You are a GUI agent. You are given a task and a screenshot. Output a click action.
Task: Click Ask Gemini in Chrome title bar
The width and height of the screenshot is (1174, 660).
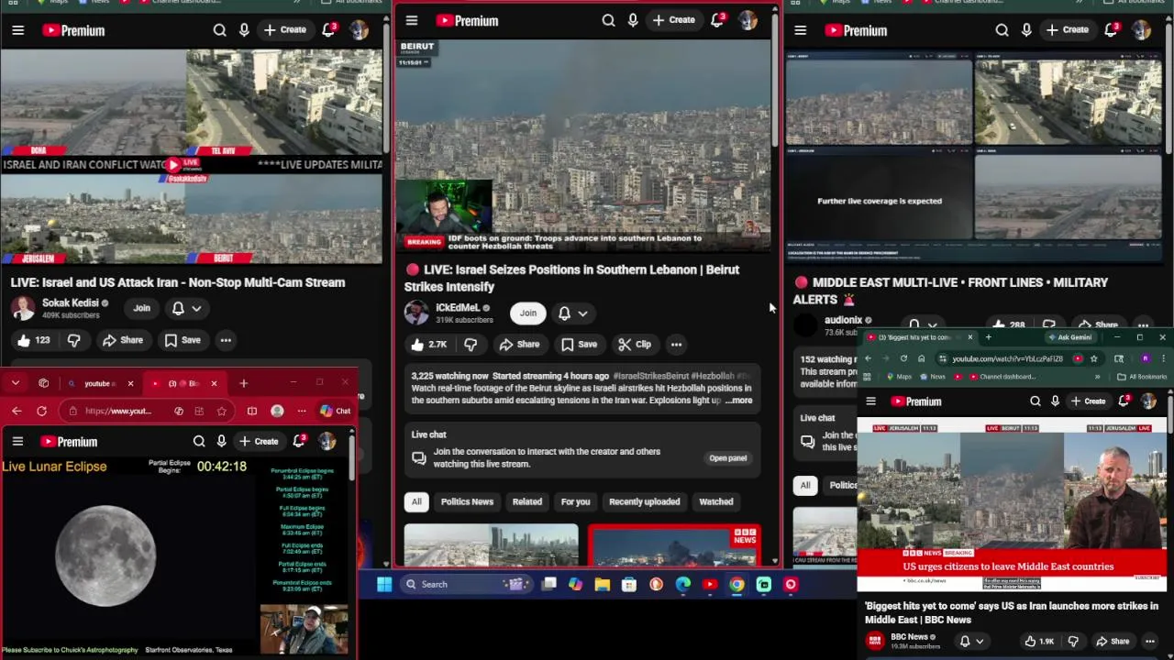point(1069,337)
